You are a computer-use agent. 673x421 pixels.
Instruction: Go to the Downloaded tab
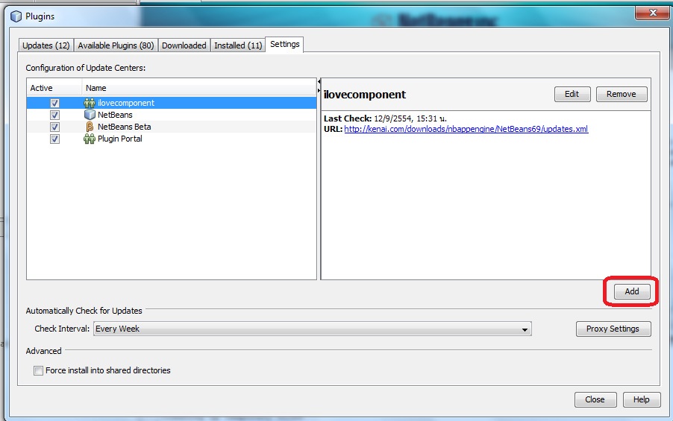[x=184, y=45]
